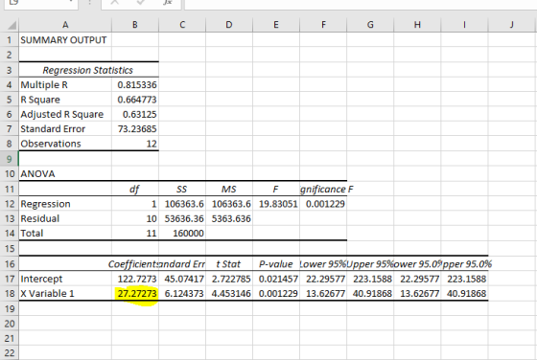Select column H header

417,25
